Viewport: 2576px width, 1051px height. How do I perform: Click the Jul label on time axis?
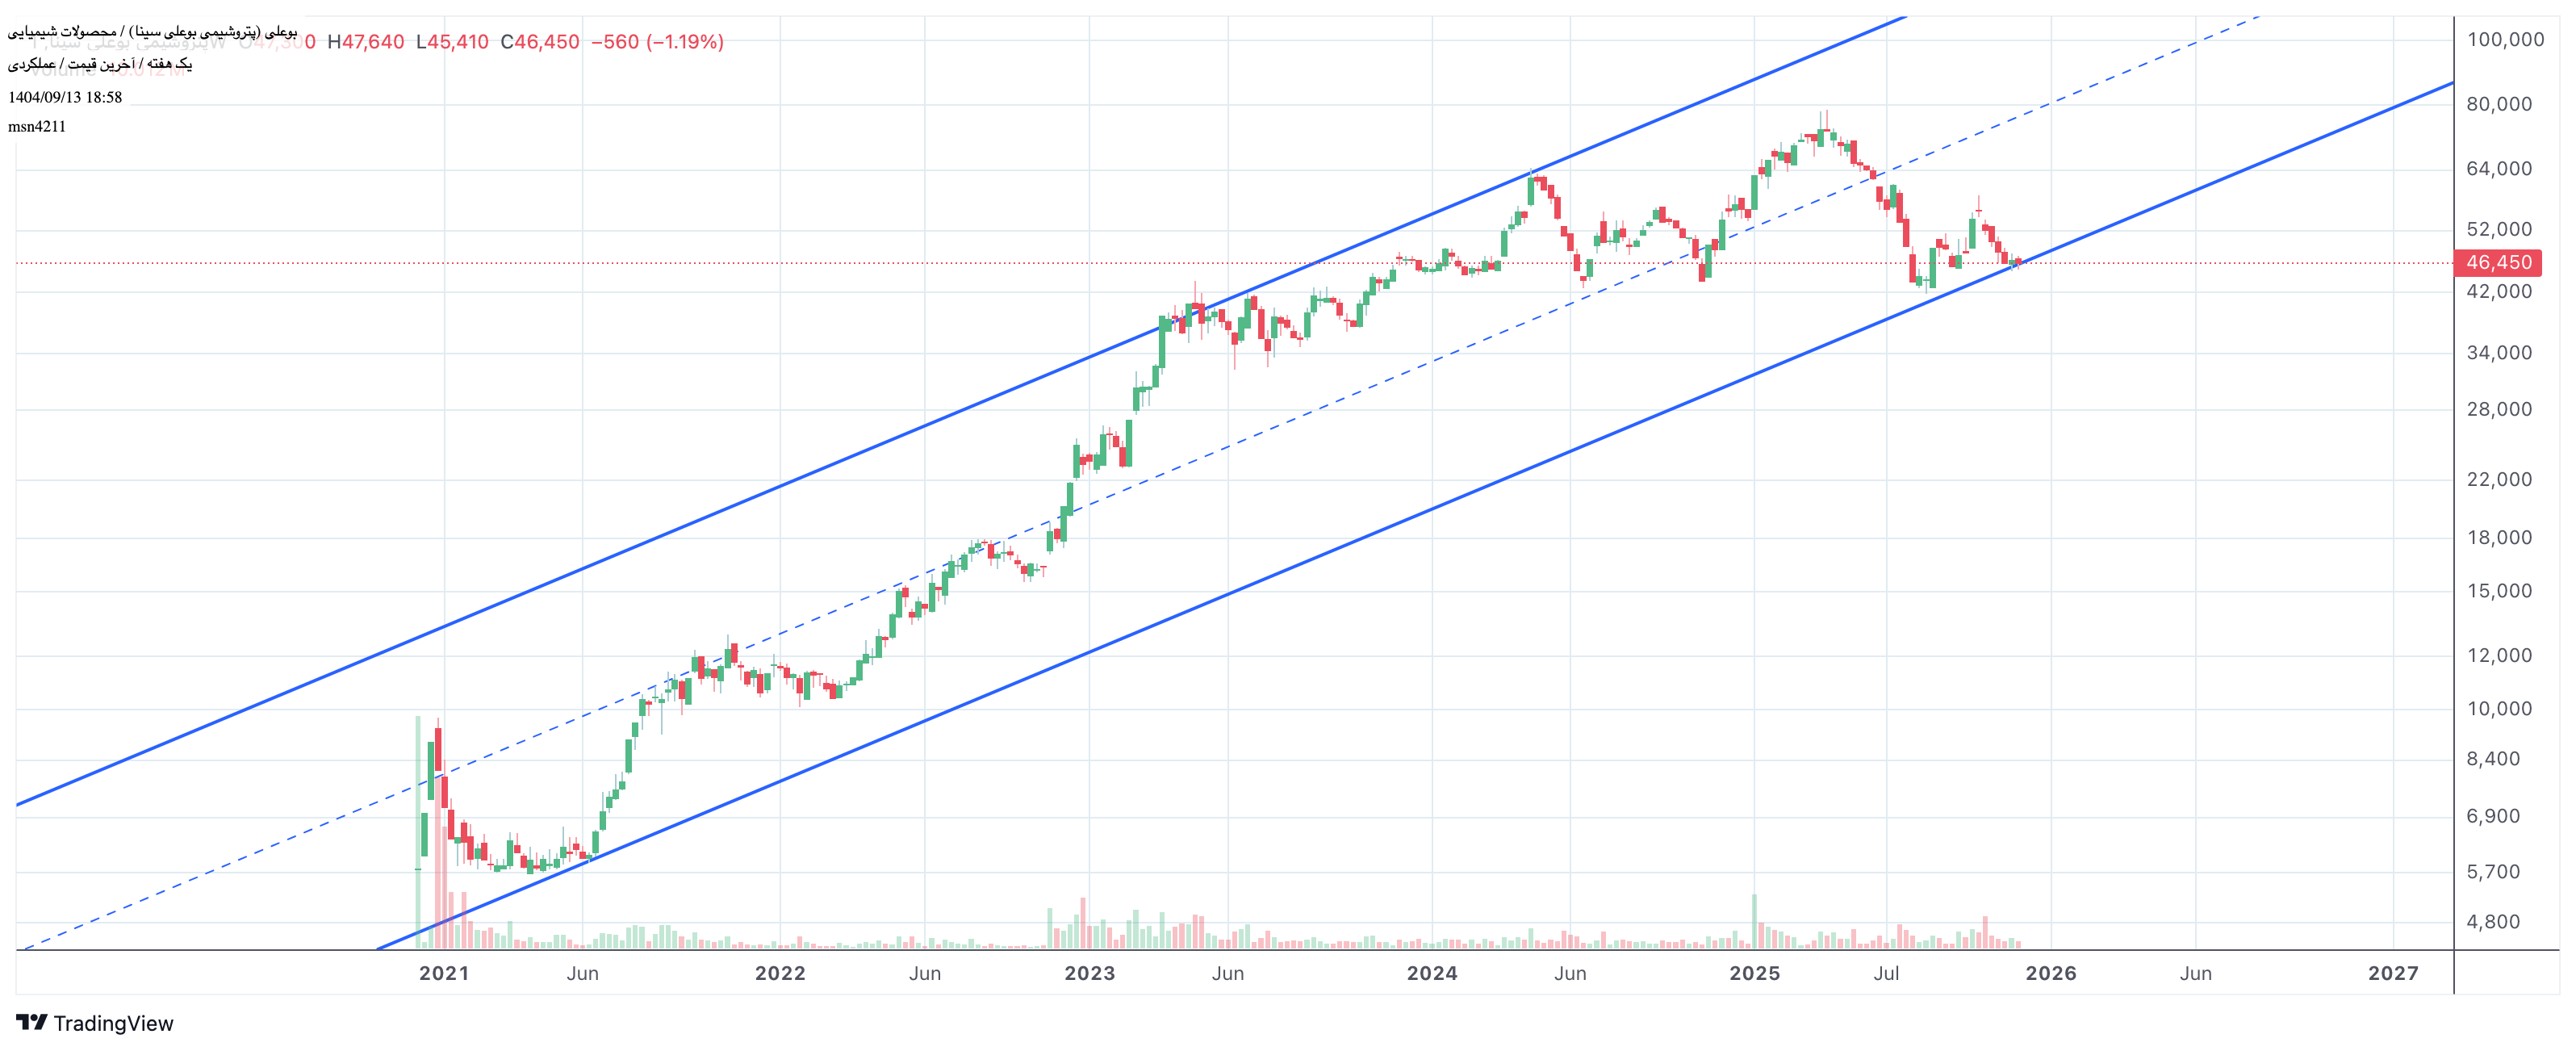click(x=1885, y=973)
